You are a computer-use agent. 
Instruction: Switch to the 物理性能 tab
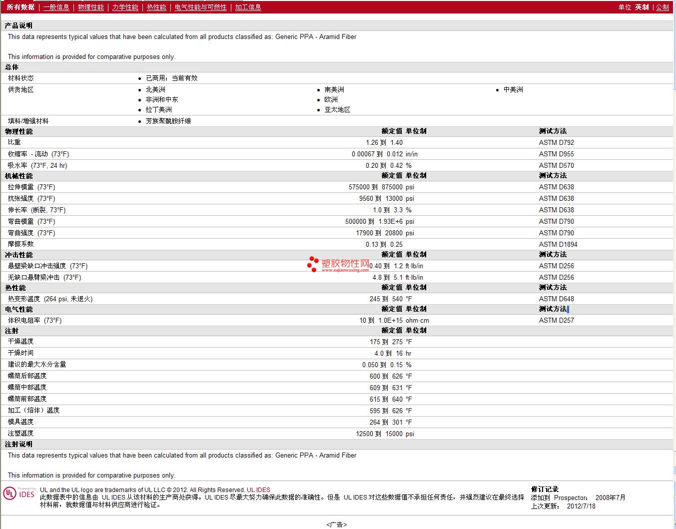tap(91, 7)
